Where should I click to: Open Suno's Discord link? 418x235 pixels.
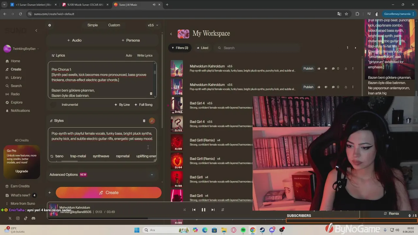33,218
